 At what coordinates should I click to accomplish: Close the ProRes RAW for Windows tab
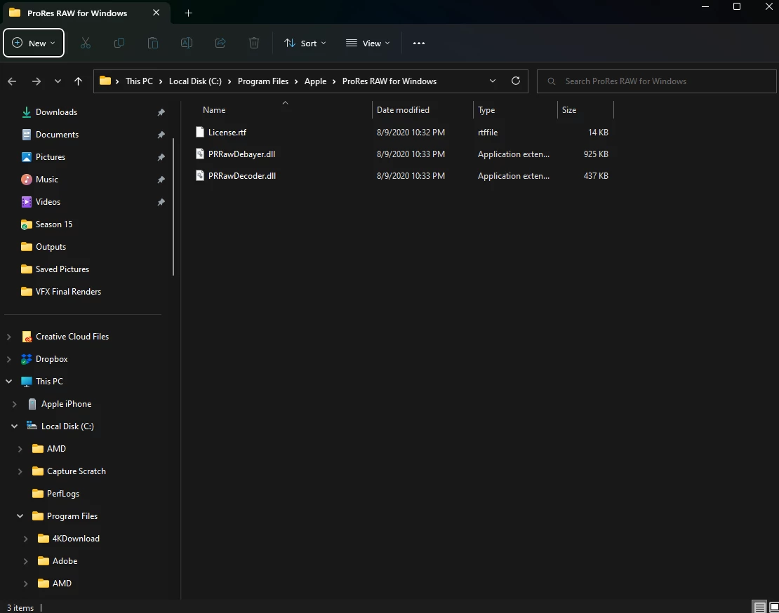click(156, 13)
